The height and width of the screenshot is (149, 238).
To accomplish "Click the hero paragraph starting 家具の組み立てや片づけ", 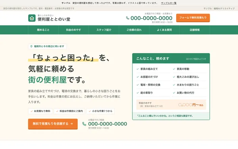I will (74, 97).
